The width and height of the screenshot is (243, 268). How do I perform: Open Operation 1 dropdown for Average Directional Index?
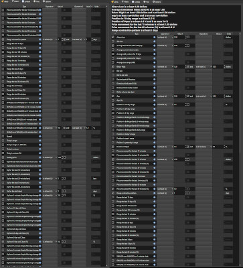click(x=165, y=46)
